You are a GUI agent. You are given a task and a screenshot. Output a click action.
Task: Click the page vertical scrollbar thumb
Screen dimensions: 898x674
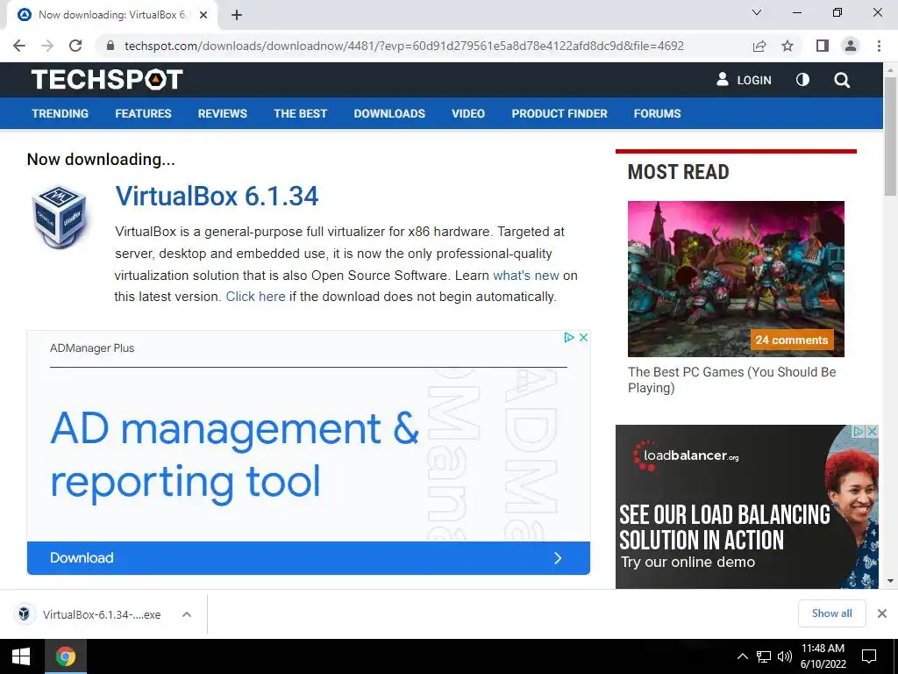coord(890,136)
